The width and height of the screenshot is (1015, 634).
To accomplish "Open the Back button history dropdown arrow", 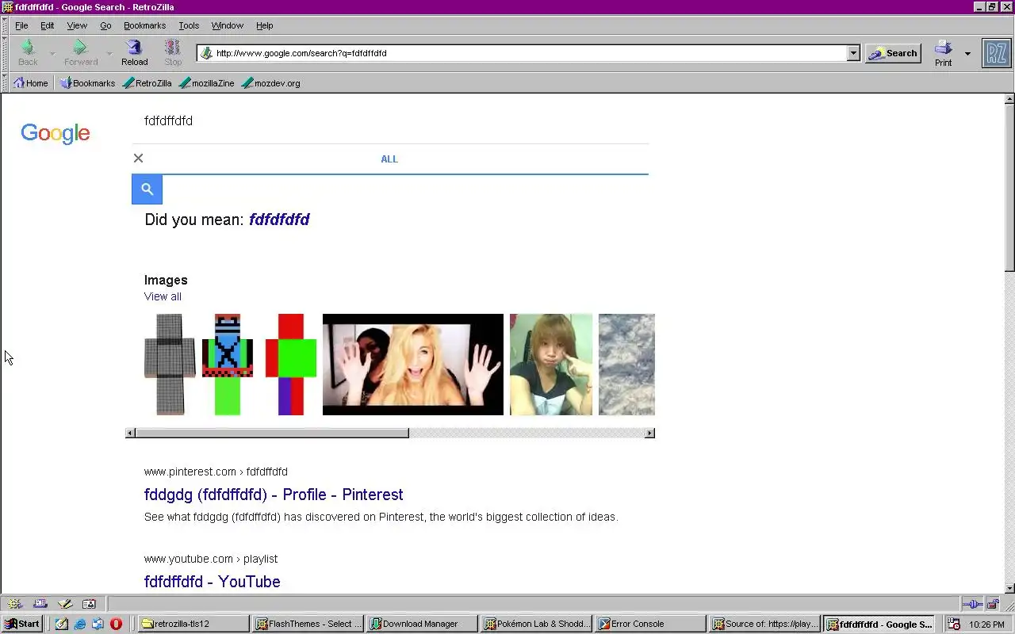I will pos(52,54).
